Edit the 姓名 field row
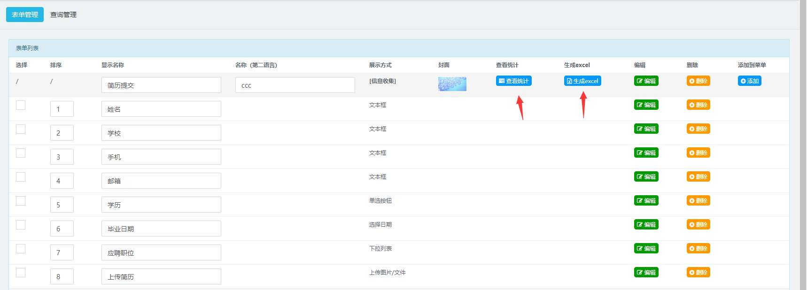 [646, 105]
